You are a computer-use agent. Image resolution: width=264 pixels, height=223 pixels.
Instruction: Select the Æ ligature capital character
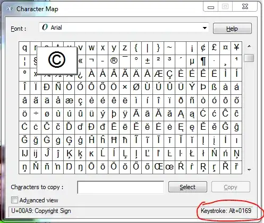pyautogui.click(x=158, y=74)
